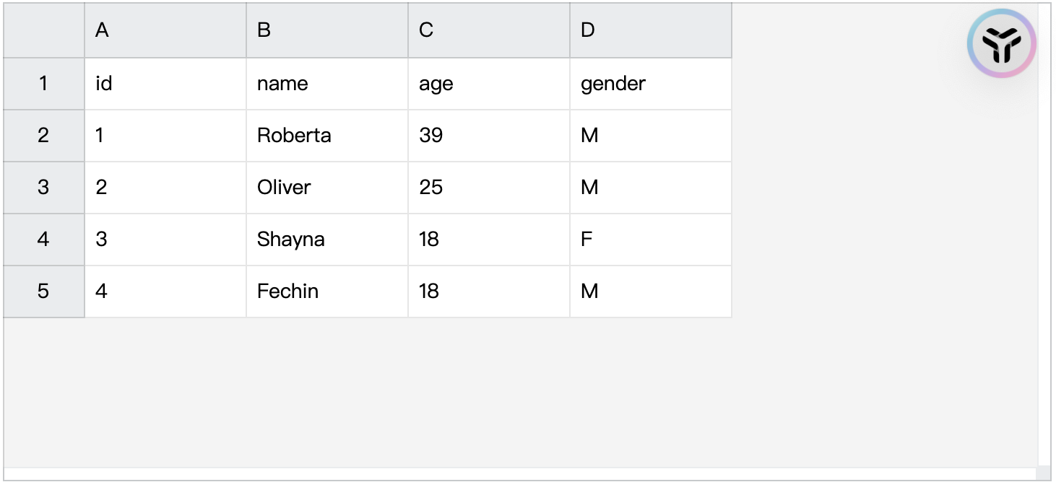Screen dimensions: 1056x482
Task: Select row 3 header
Action: (43, 188)
